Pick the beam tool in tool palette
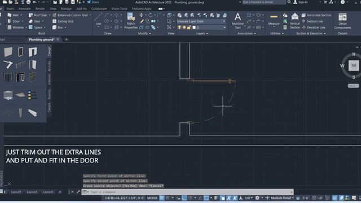This screenshot has height=203, width=361. (33, 113)
